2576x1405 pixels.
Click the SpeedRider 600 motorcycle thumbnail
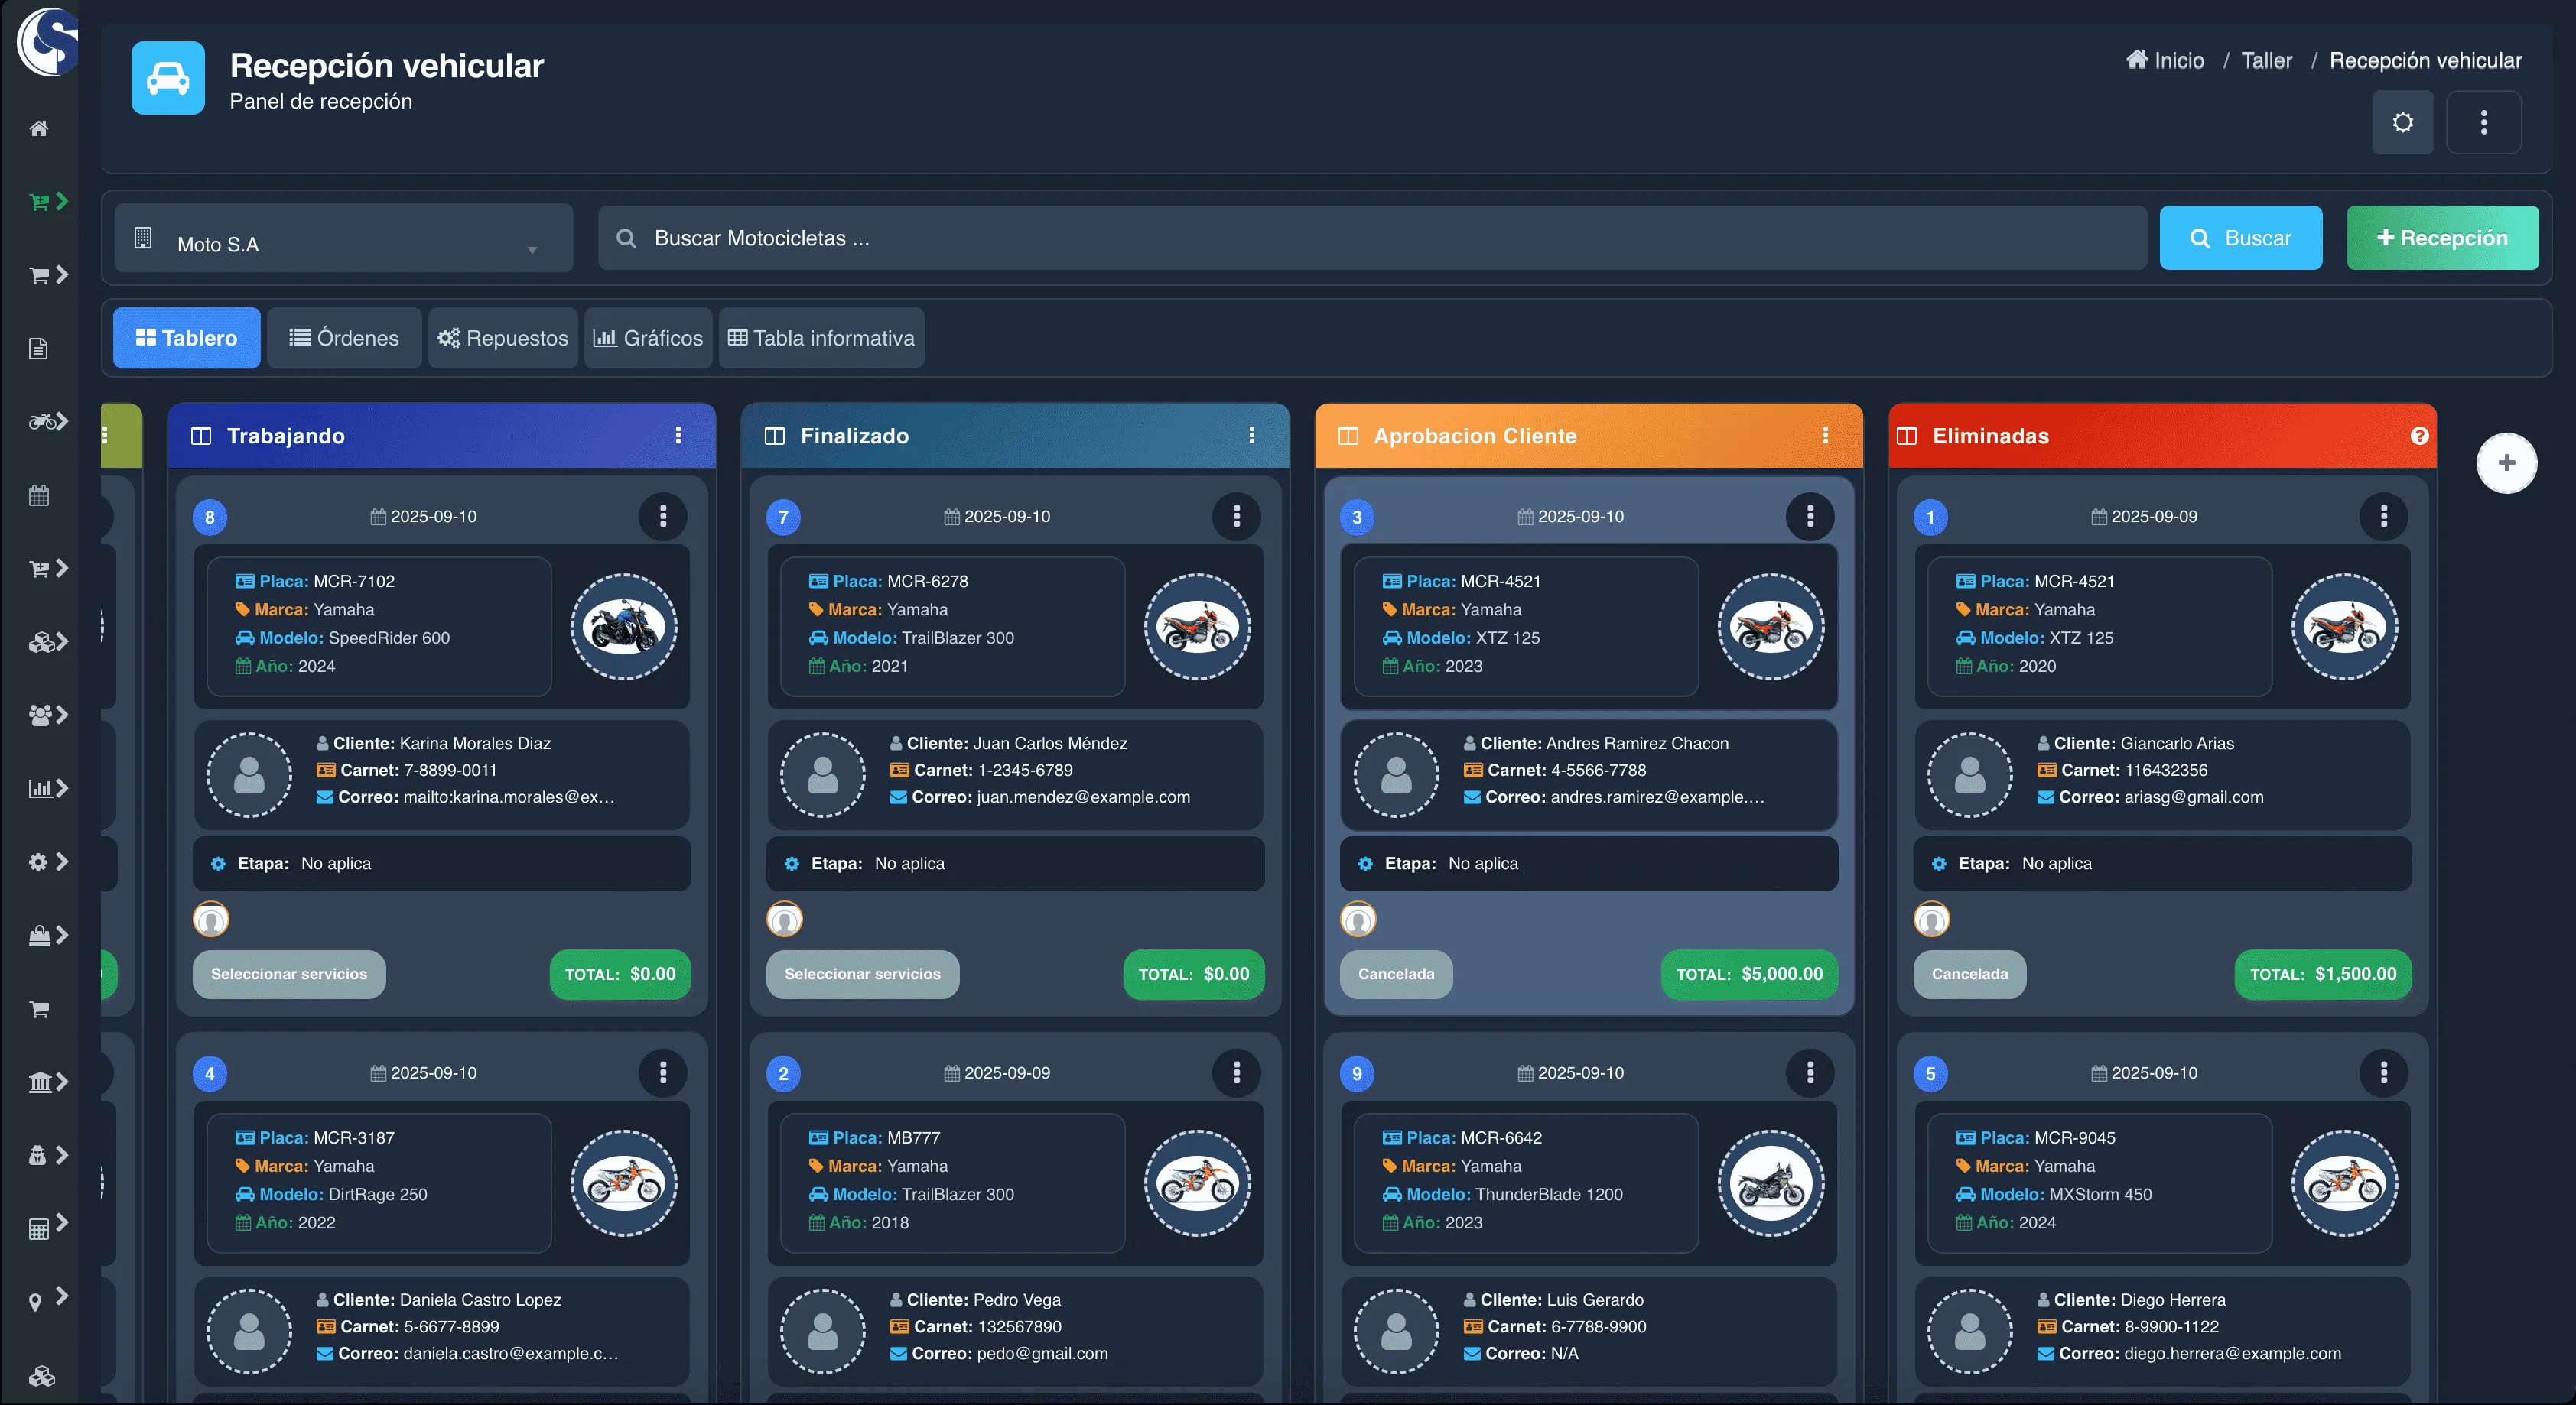623,628
